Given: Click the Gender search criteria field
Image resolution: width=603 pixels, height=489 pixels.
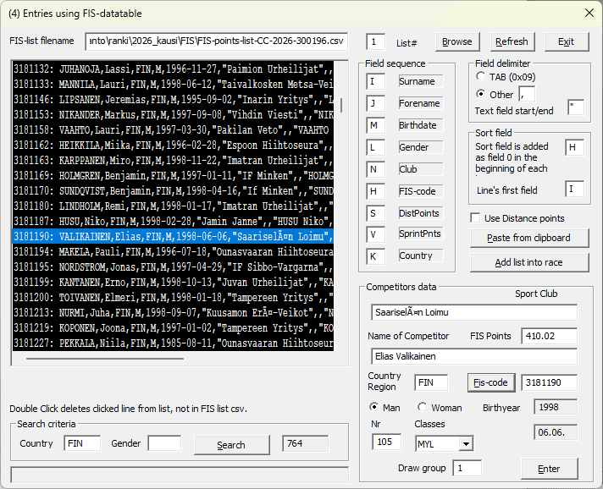Looking at the screenshot, I should coord(164,443).
